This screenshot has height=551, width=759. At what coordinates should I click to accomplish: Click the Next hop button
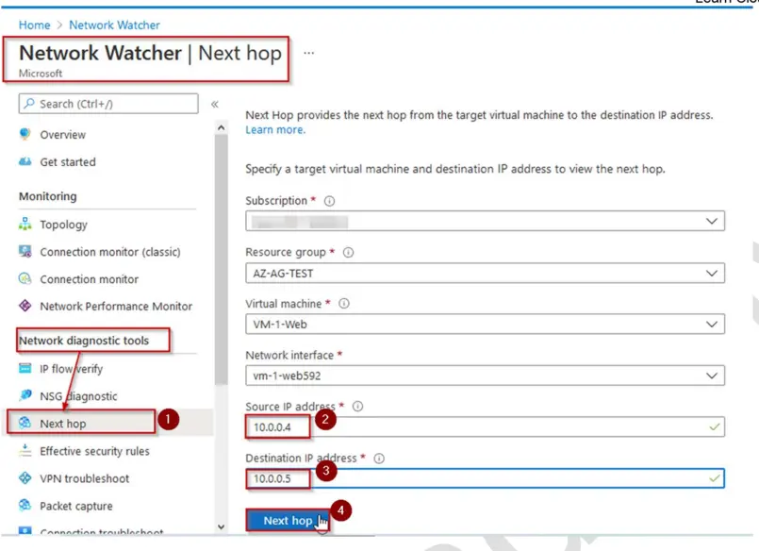coord(286,520)
